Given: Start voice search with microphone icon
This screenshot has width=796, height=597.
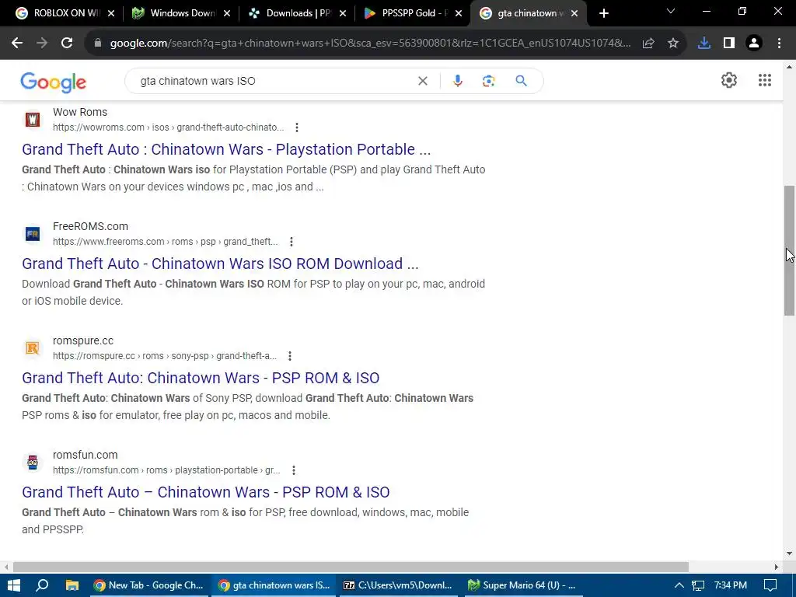Looking at the screenshot, I should tap(457, 81).
